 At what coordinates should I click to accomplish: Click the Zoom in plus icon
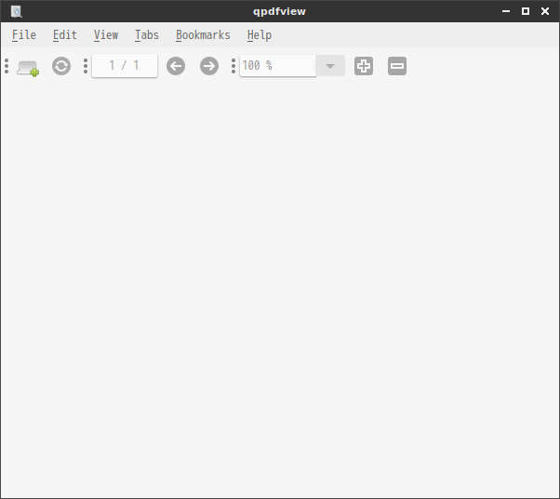364,66
